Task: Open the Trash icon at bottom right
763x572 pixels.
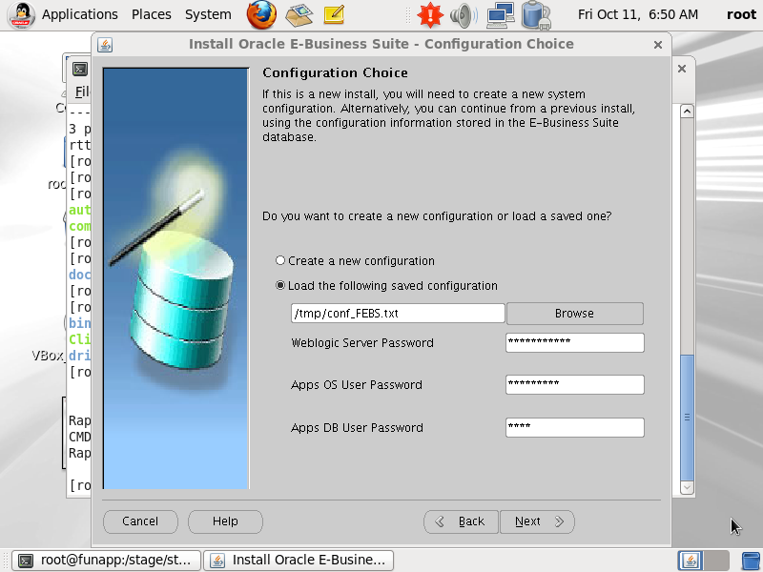Action: [749, 560]
